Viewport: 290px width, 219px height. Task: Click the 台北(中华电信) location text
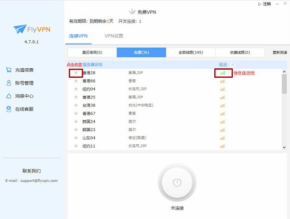pyautogui.click(x=141, y=105)
